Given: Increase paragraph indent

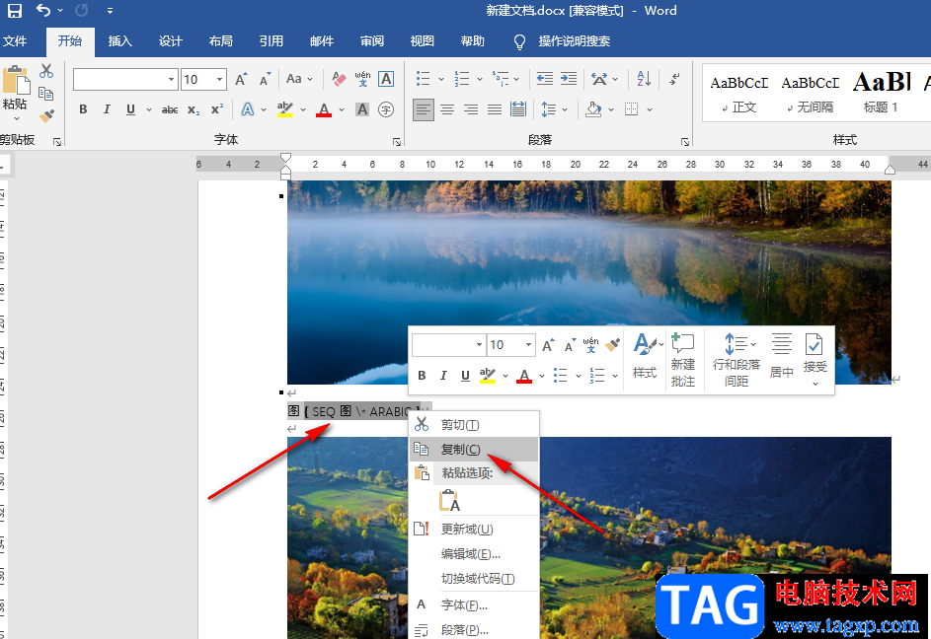Looking at the screenshot, I should [x=569, y=78].
